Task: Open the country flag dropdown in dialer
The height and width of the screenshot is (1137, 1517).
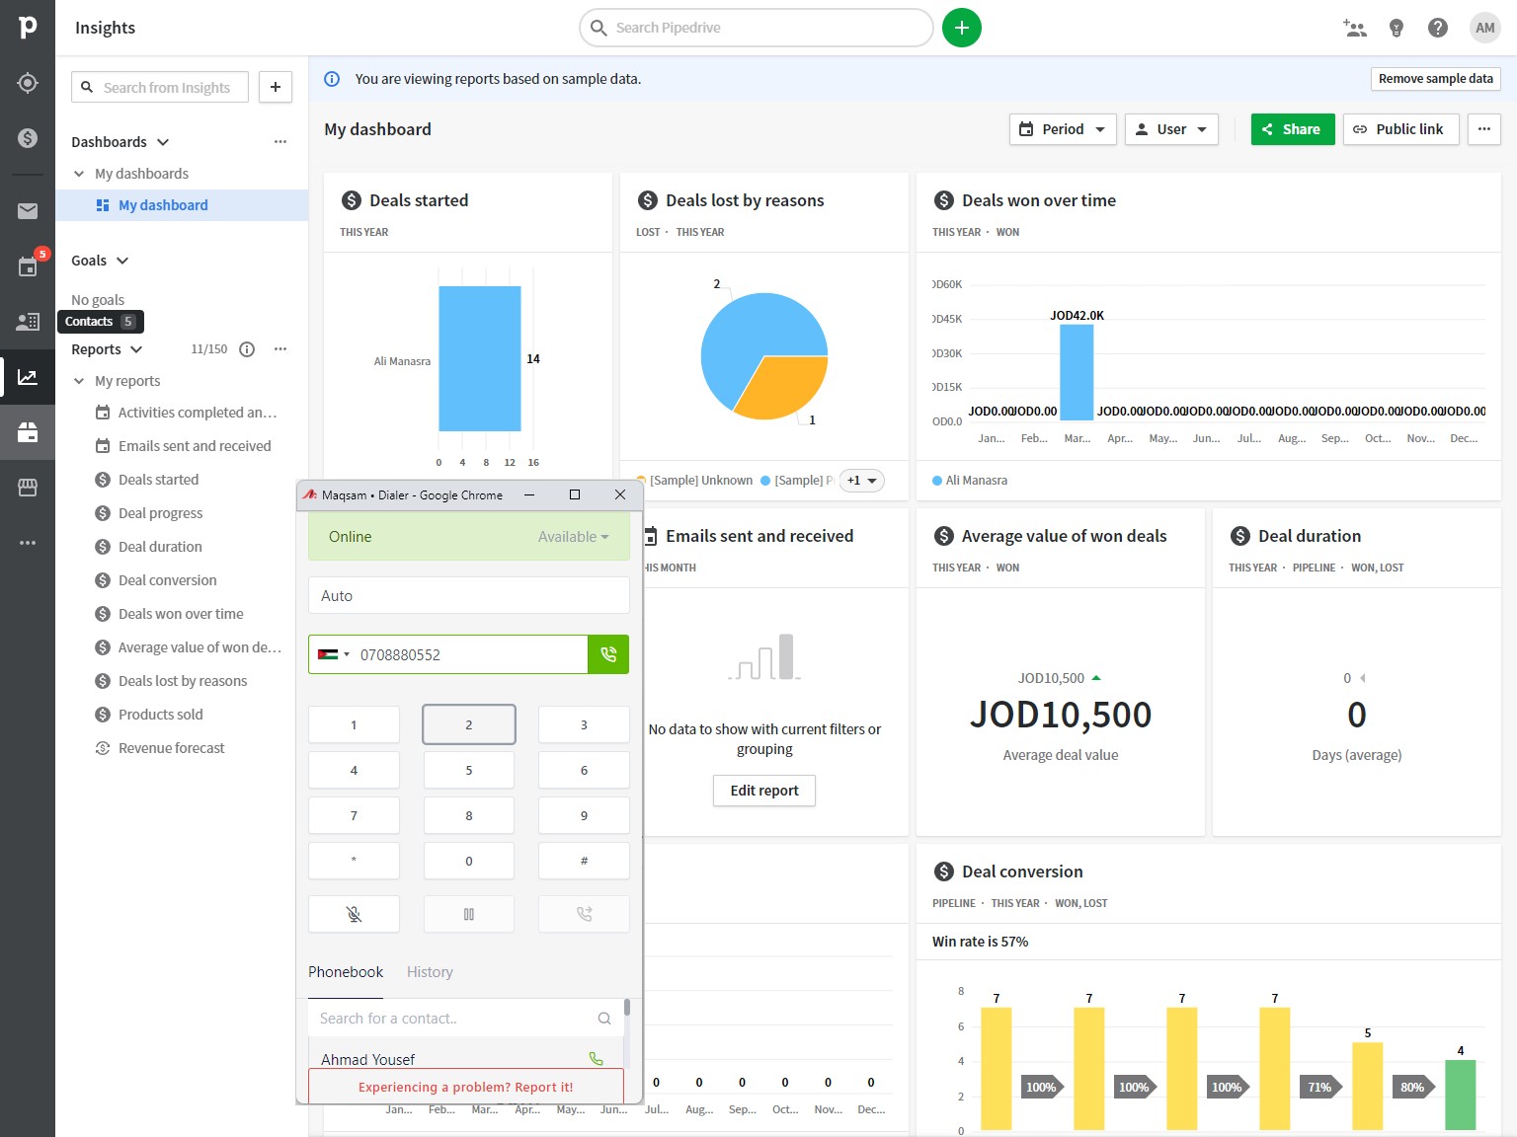Action: [334, 654]
